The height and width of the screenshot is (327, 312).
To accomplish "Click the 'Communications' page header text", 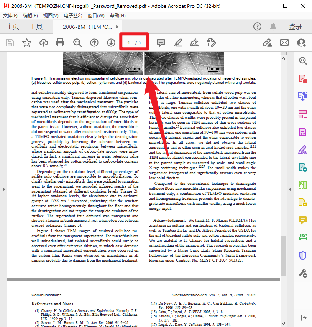I will tap(46, 295).
